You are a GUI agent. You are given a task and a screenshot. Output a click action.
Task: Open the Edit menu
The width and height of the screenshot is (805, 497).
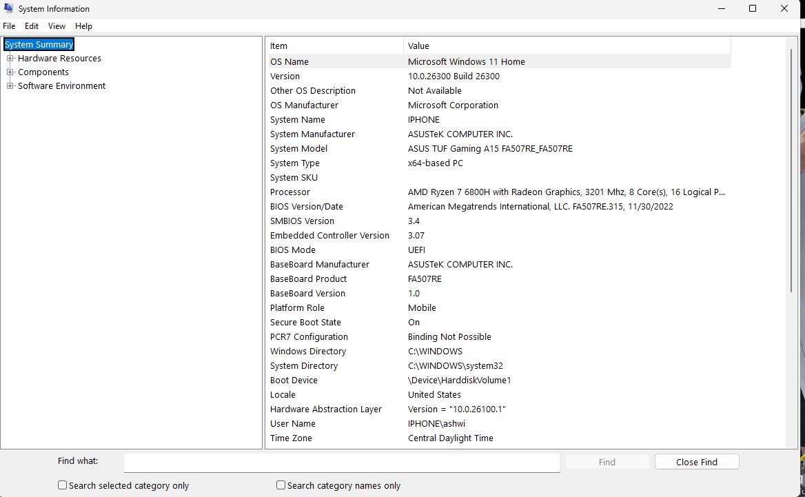[x=32, y=26]
